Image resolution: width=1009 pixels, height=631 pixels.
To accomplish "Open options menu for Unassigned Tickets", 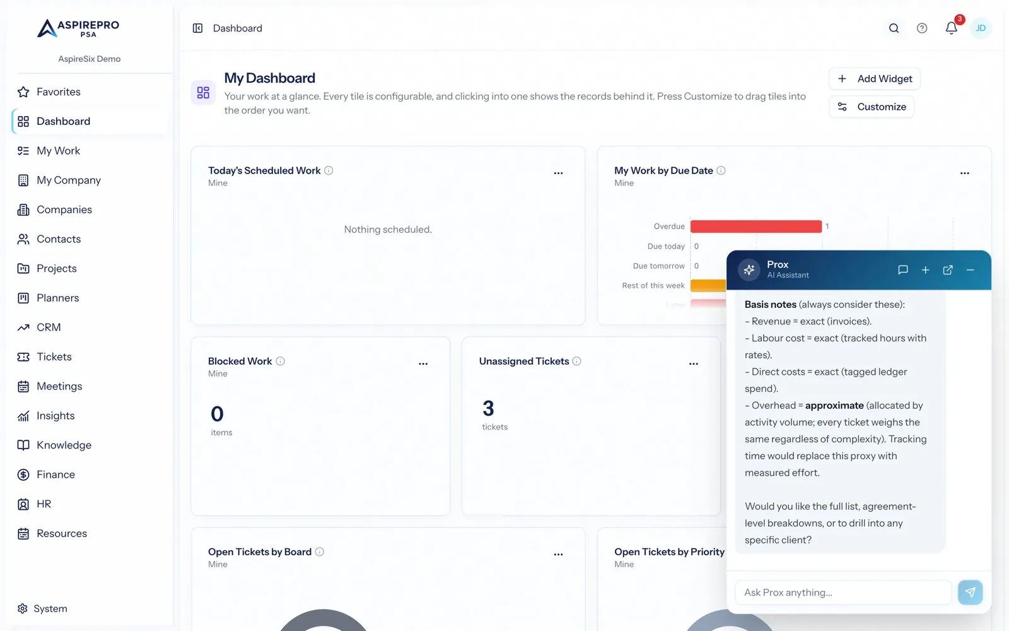I will tap(694, 363).
